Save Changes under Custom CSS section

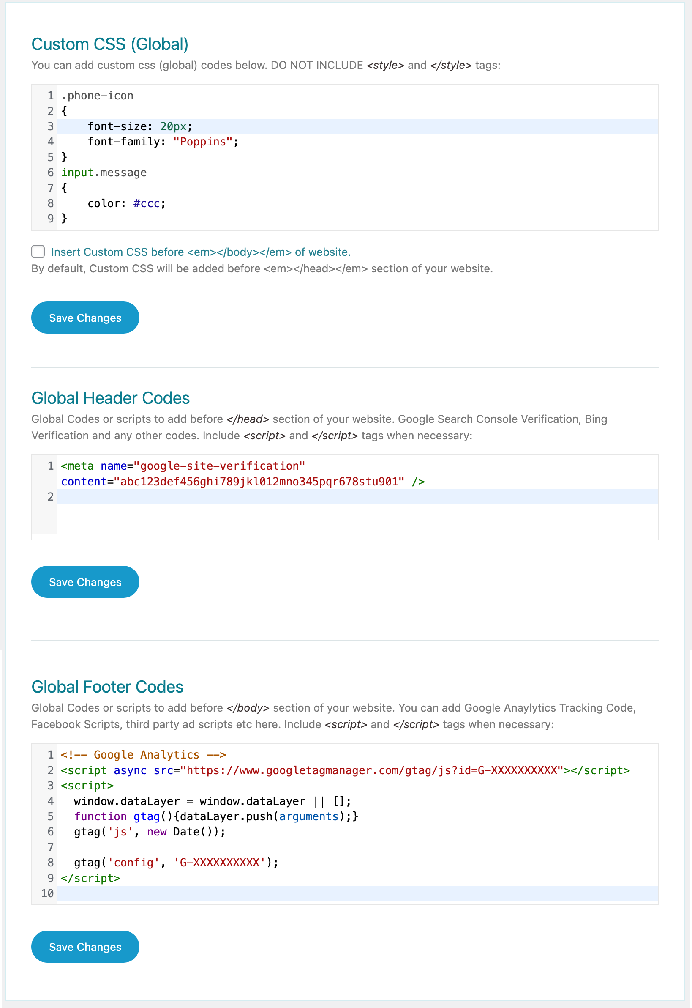tap(85, 318)
